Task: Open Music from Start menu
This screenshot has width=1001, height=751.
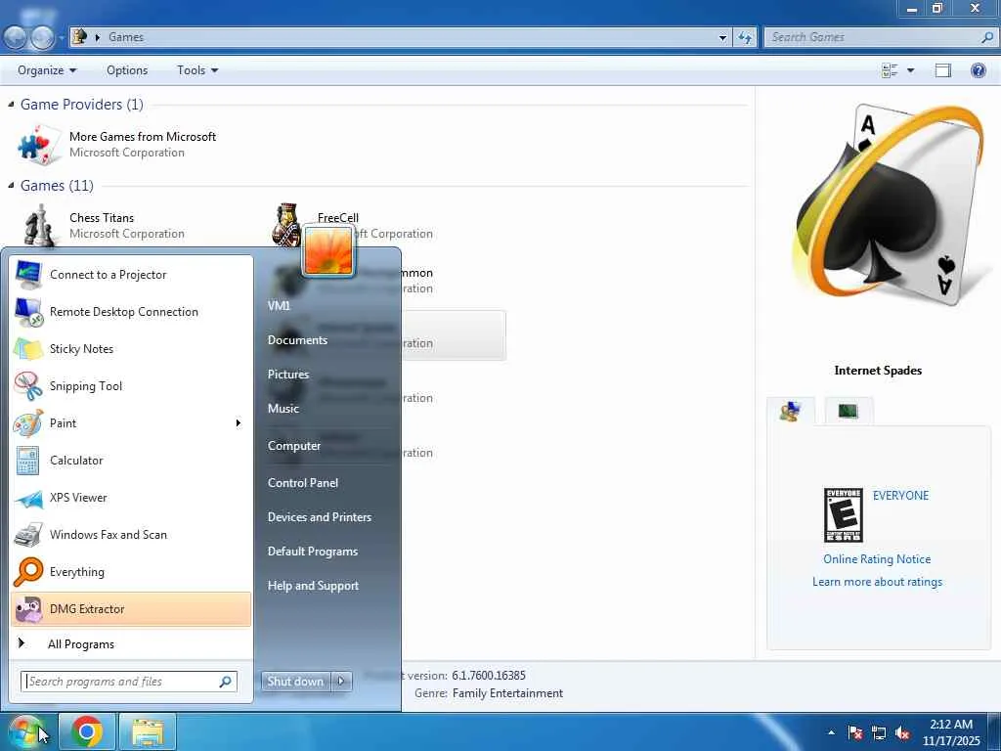Action: point(283,409)
